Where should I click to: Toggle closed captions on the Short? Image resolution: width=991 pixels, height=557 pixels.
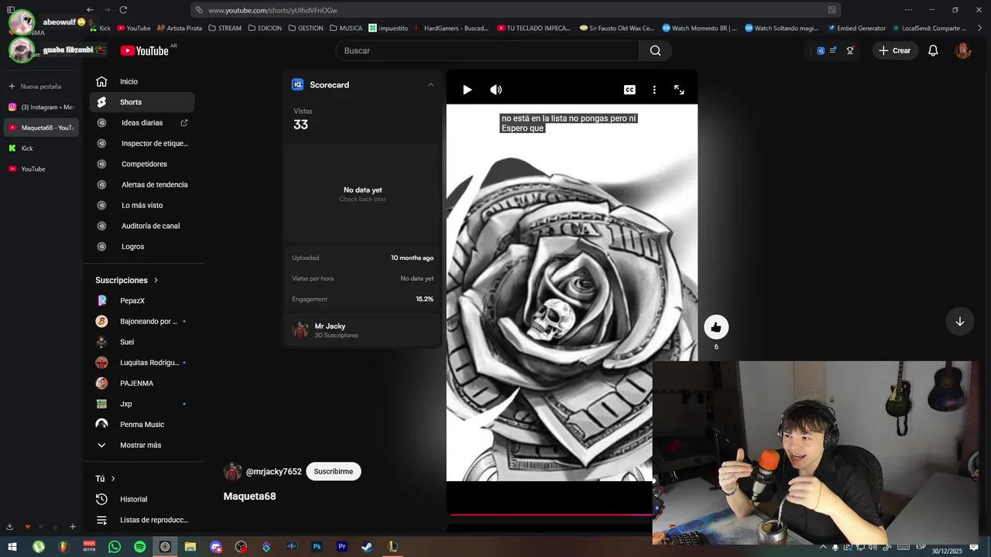point(629,90)
